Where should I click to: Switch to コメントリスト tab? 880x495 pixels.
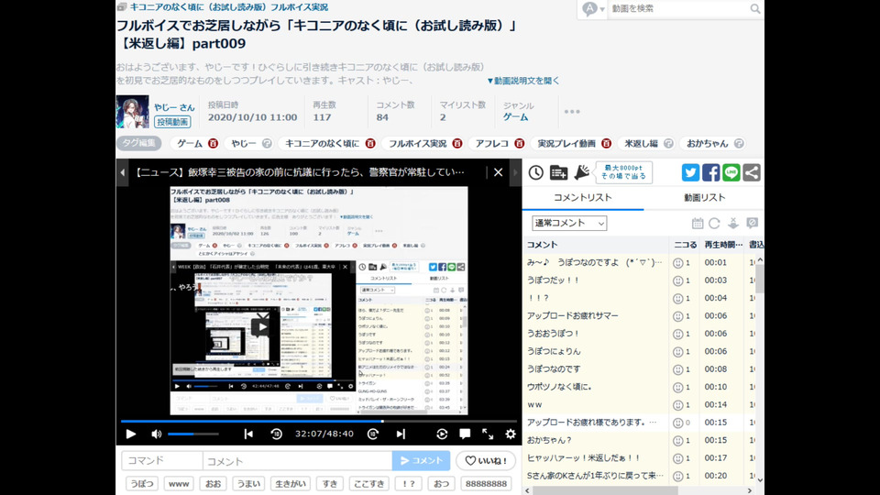pyautogui.click(x=583, y=198)
